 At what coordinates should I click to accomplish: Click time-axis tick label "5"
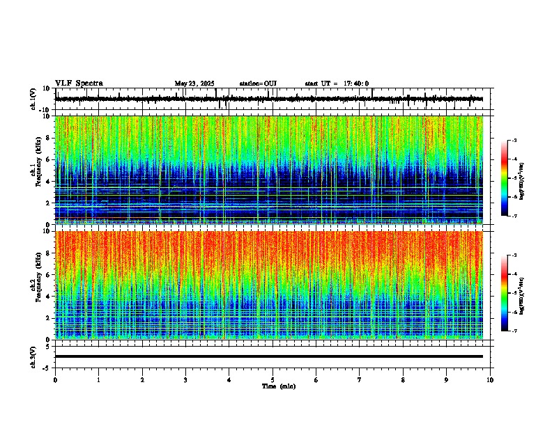[x=273, y=380]
